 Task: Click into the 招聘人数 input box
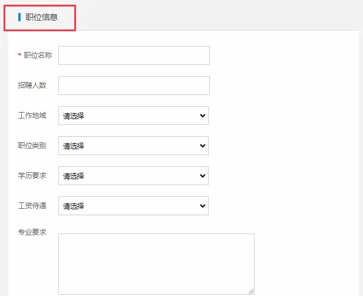[134, 85]
